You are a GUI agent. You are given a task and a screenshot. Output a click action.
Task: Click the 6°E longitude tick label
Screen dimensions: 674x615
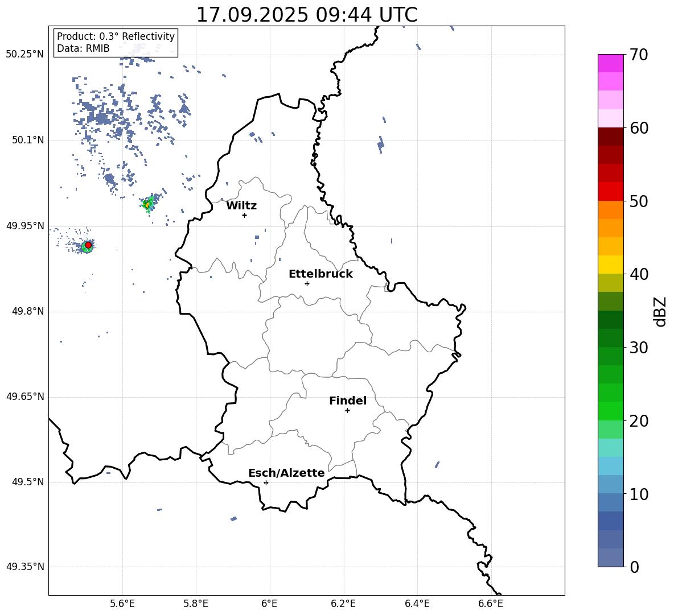click(x=269, y=604)
